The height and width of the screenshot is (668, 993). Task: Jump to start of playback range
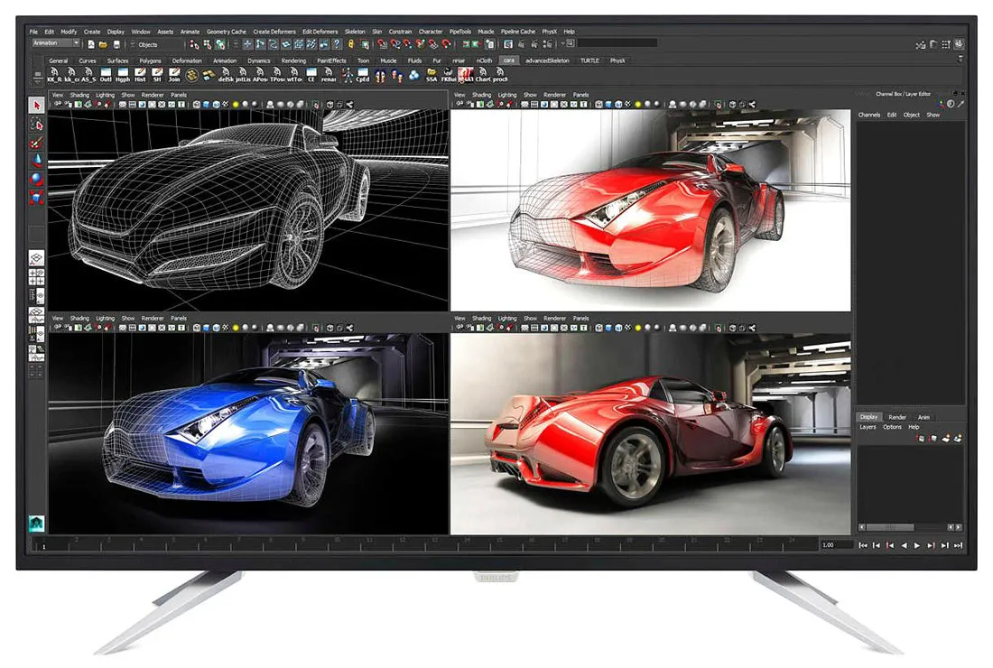coord(862,546)
